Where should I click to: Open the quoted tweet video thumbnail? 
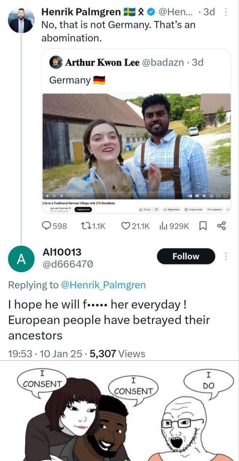point(137,144)
